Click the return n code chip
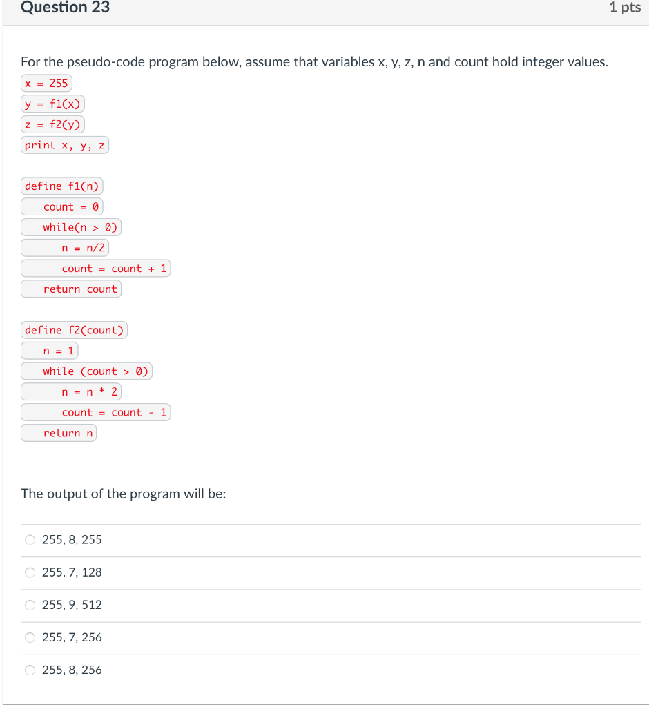649x707 pixels. click(58, 433)
